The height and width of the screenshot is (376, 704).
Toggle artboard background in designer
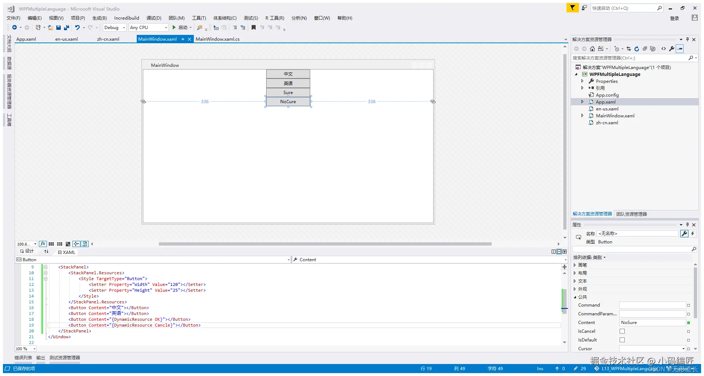click(68, 244)
